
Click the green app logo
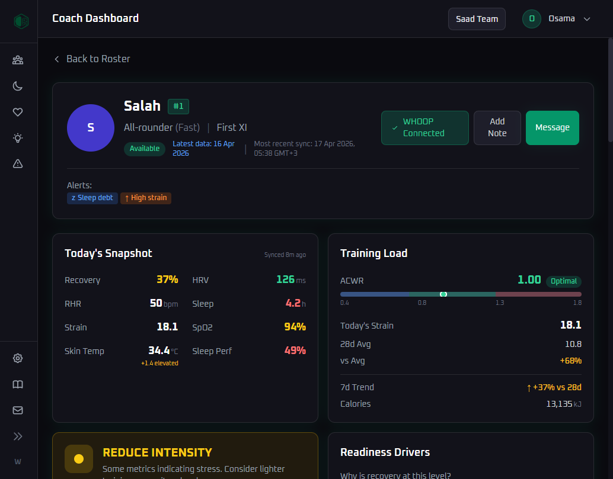21,21
